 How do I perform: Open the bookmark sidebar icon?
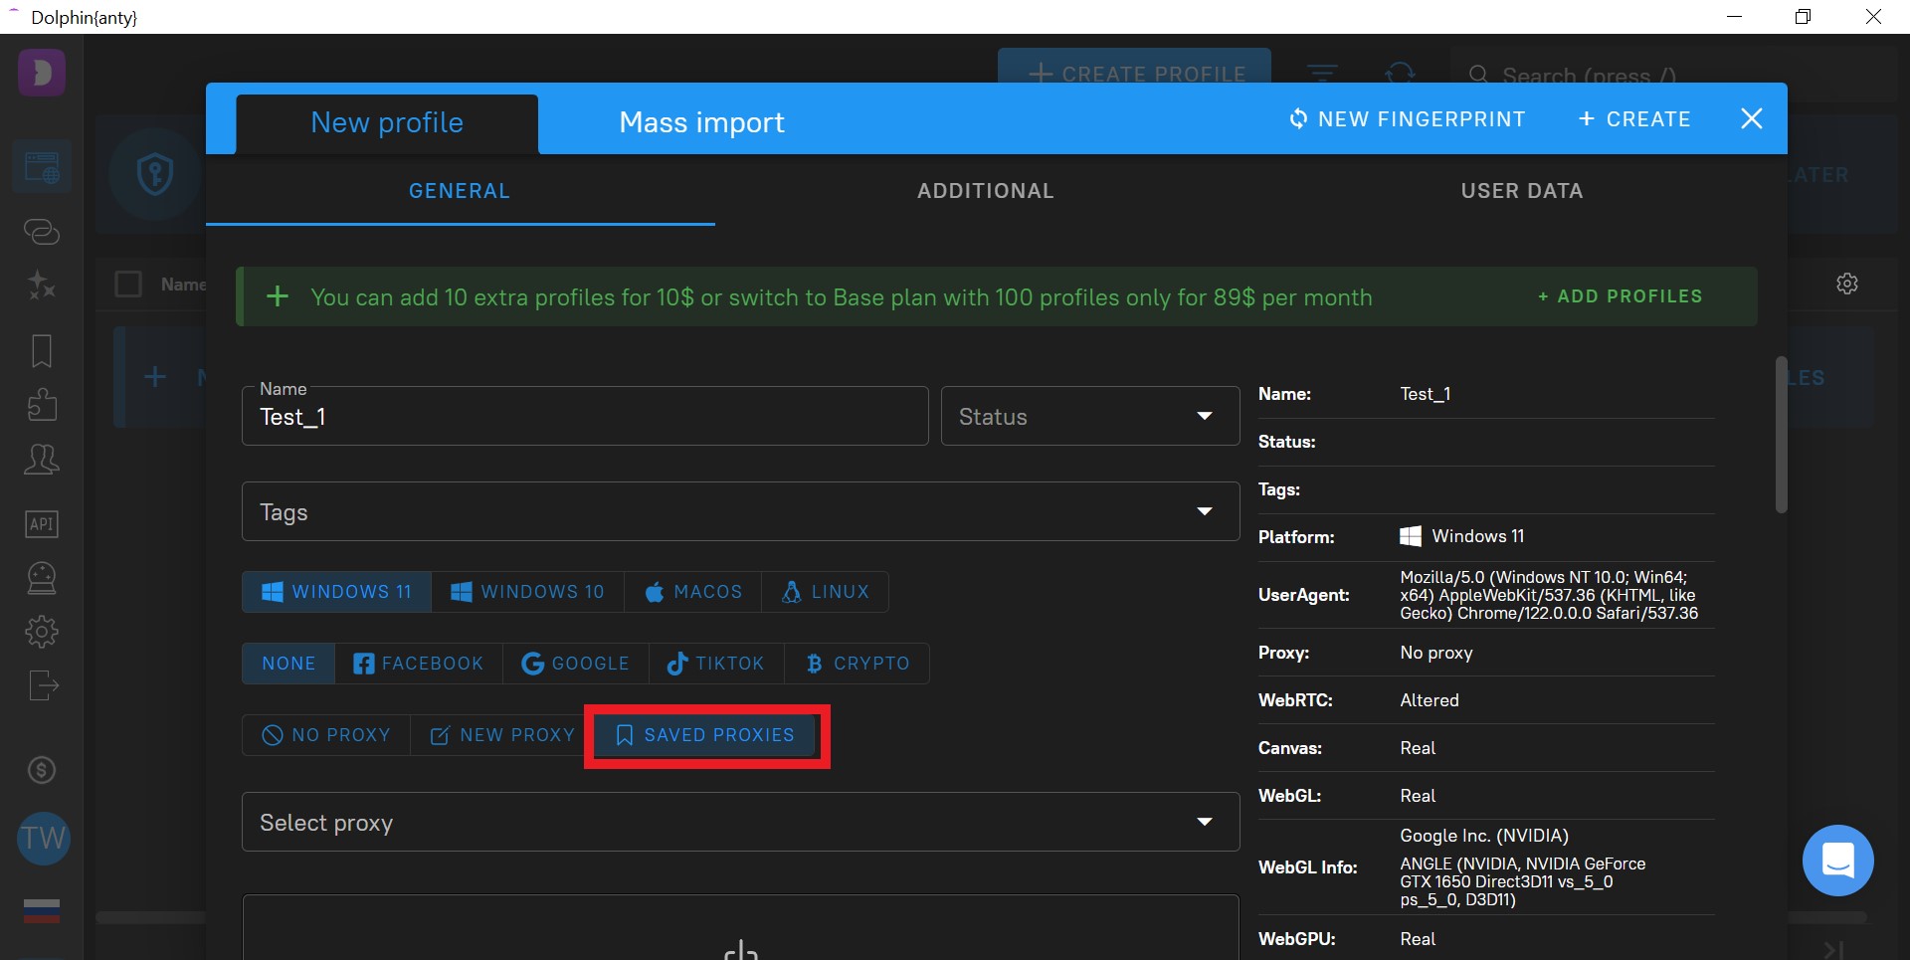tap(42, 350)
